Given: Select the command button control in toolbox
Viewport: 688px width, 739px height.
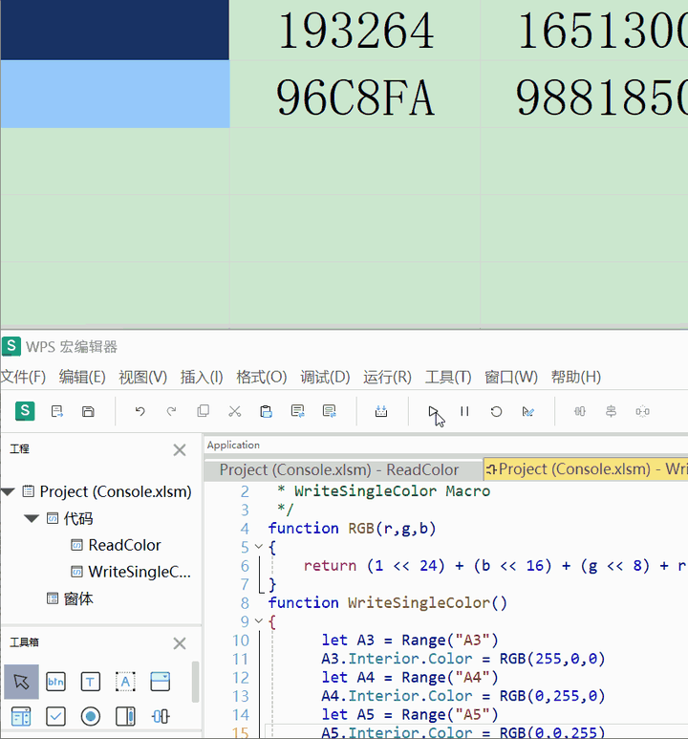Looking at the screenshot, I should coord(55,682).
